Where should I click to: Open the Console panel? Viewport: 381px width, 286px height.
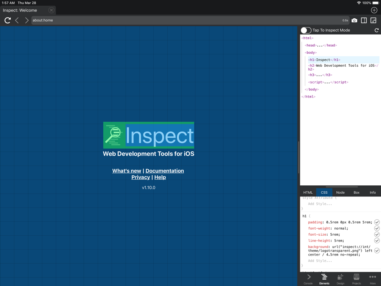(x=308, y=279)
